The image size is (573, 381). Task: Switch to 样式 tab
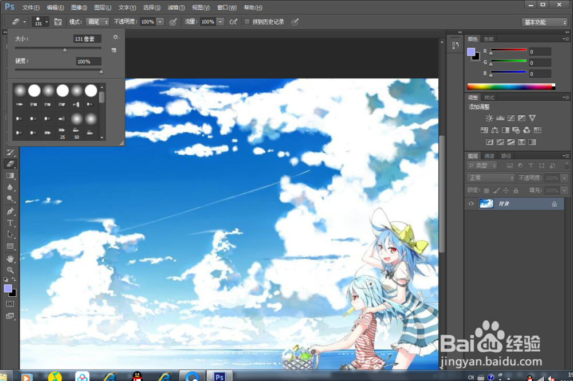pyautogui.click(x=489, y=97)
